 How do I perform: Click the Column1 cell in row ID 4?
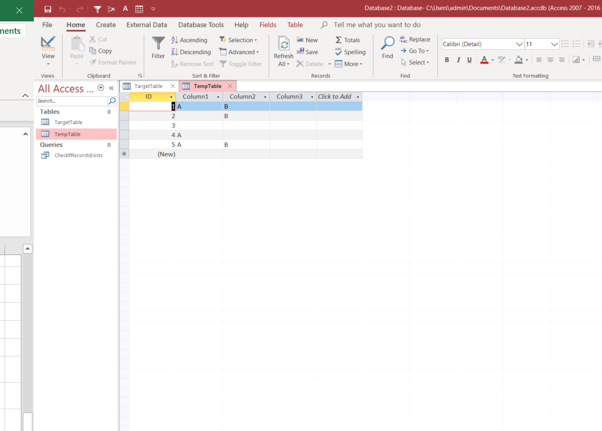(x=199, y=135)
